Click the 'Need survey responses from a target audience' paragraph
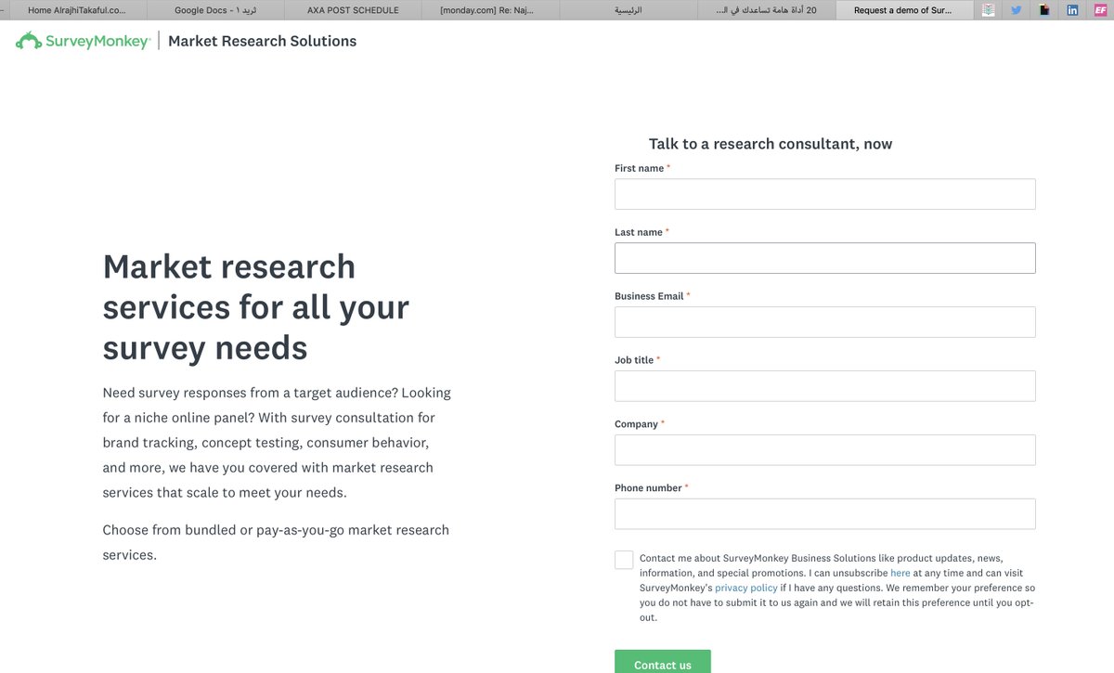Image resolution: width=1114 pixels, height=673 pixels. click(277, 443)
